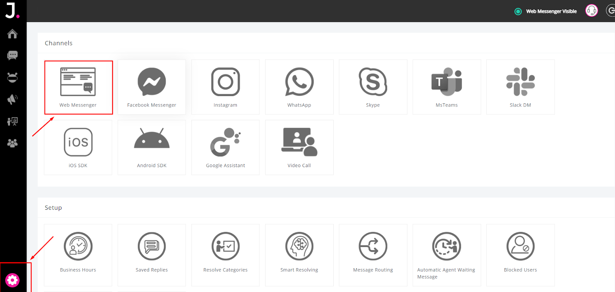615x292 pixels.
Task: Click the Channels section heading
Action: (x=58, y=43)
